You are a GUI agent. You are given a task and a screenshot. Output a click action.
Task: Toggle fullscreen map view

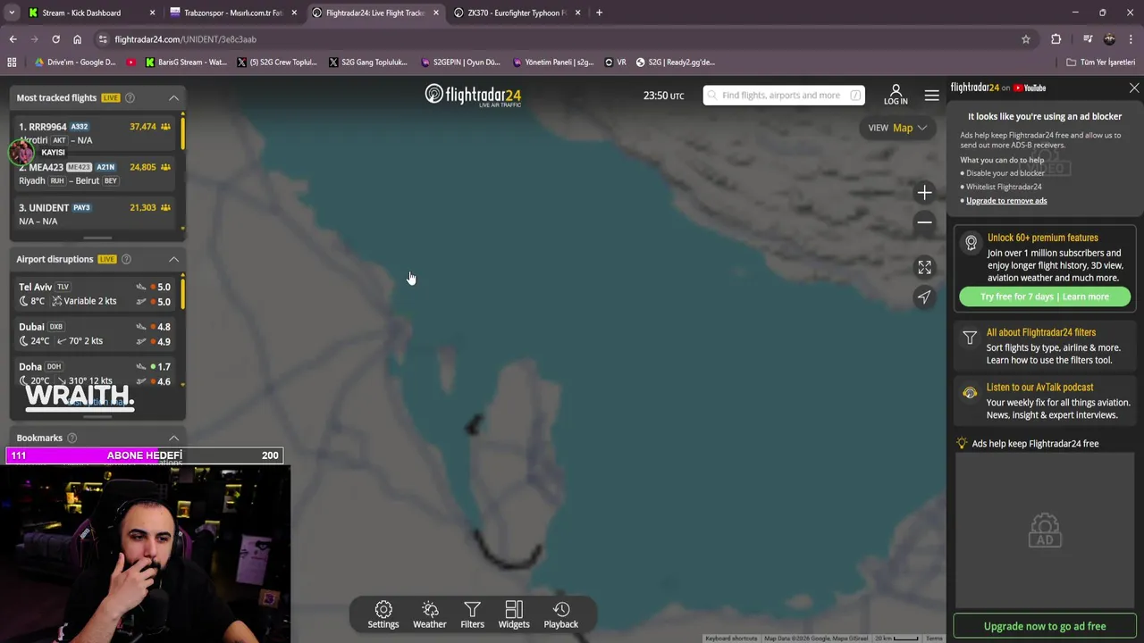[x=924, y=267]
